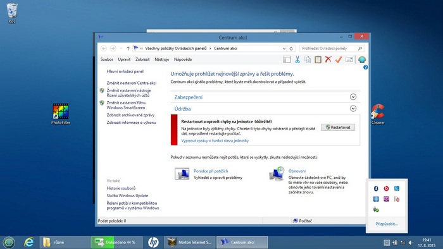Click Změnit nastavení filtru Windows SmartScreen

click(126, 105)
